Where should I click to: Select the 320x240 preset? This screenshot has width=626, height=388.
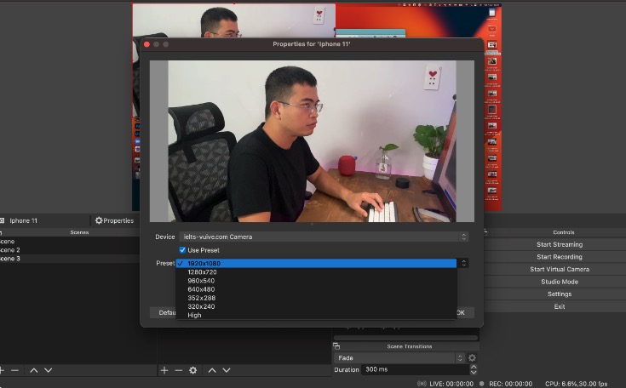pyautogui.click(x=316, y=306)
